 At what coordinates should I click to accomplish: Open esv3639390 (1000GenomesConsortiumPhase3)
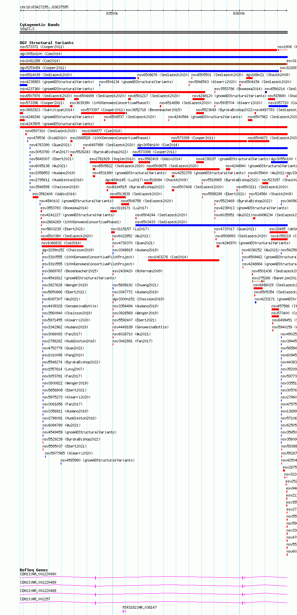click(x=110, y=103)
